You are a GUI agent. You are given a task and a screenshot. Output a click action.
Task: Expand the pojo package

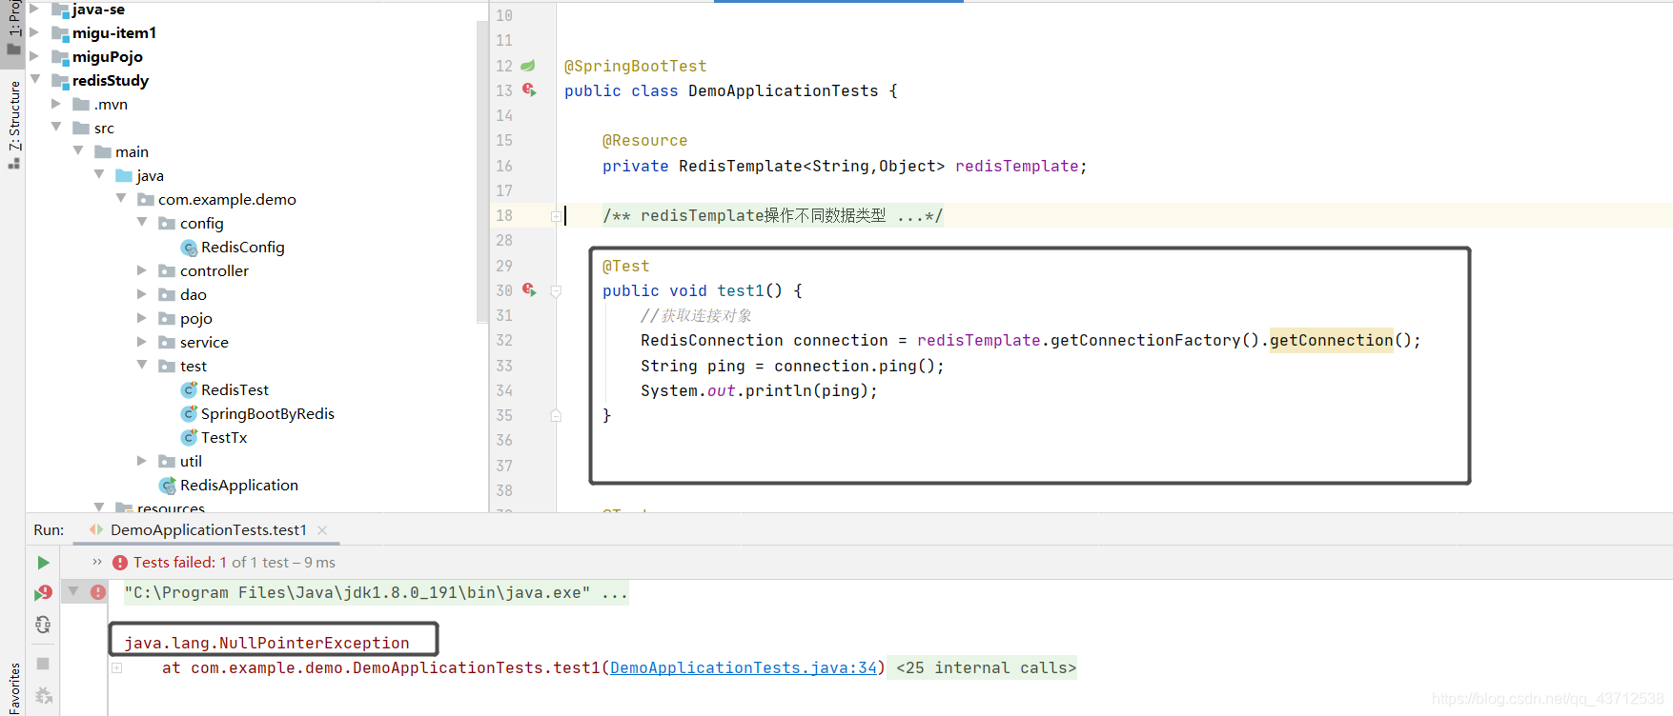[x=142, y=318]
